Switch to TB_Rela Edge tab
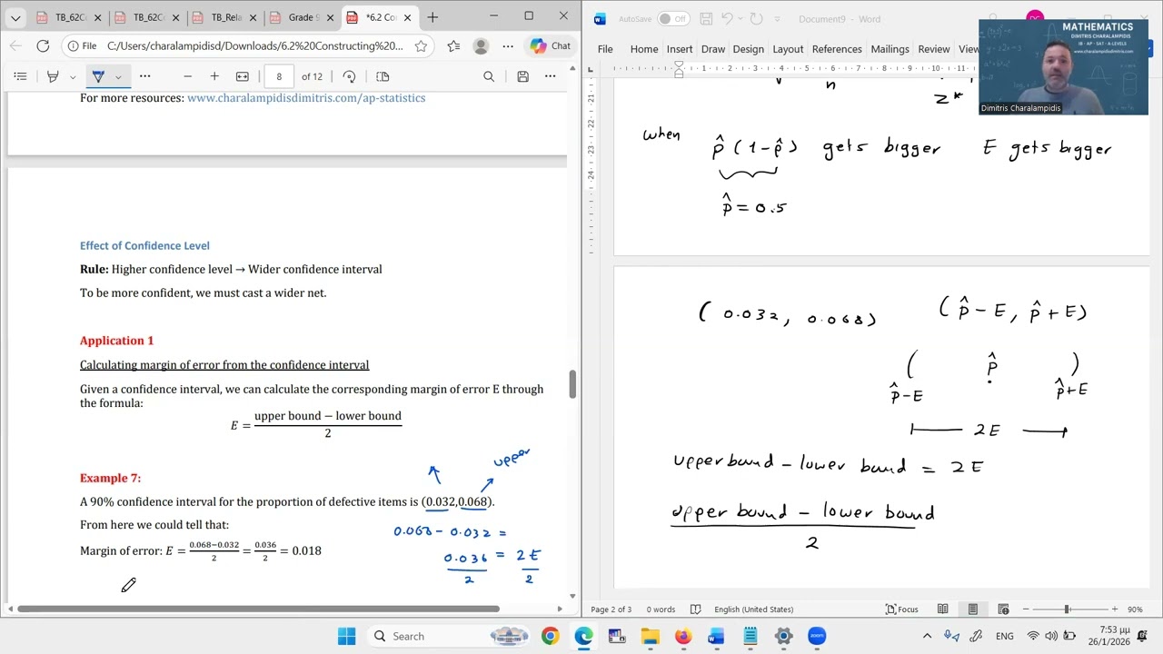Viewport: 1163px width, 654px height. pos(223,17)
